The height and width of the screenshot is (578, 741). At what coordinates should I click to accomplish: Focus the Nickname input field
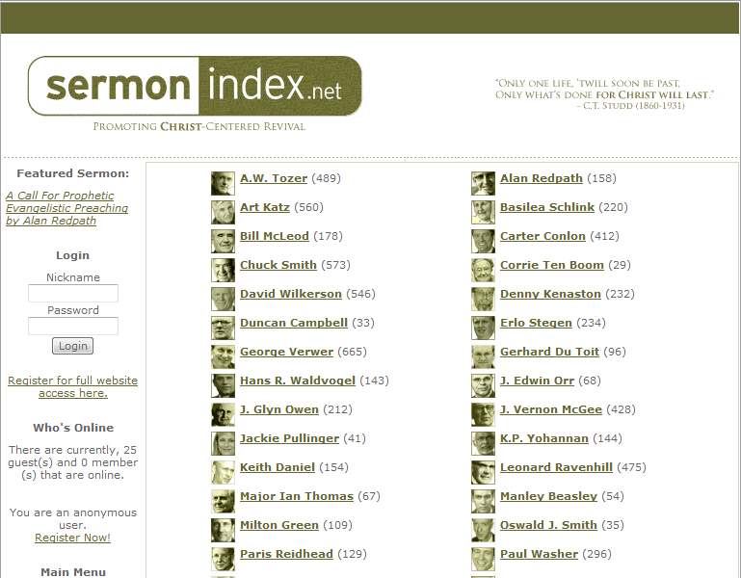[x=73, y=293]
